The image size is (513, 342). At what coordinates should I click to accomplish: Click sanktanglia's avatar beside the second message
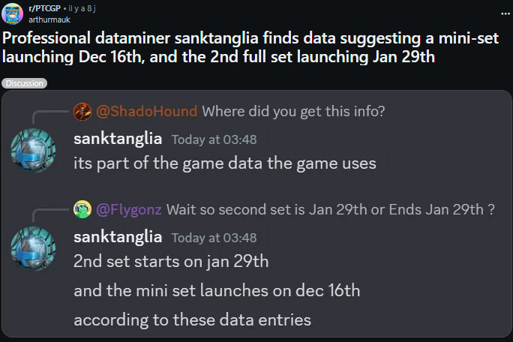click(33, 247)
